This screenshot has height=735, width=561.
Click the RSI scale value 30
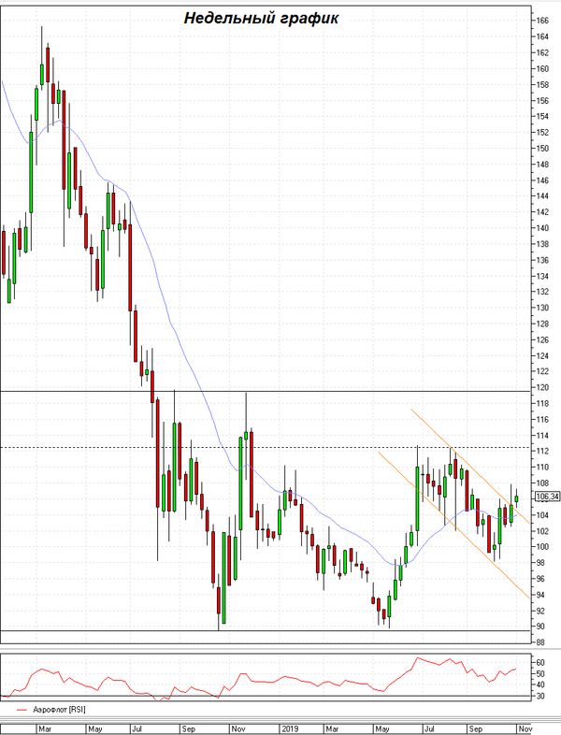pos(540,696)
